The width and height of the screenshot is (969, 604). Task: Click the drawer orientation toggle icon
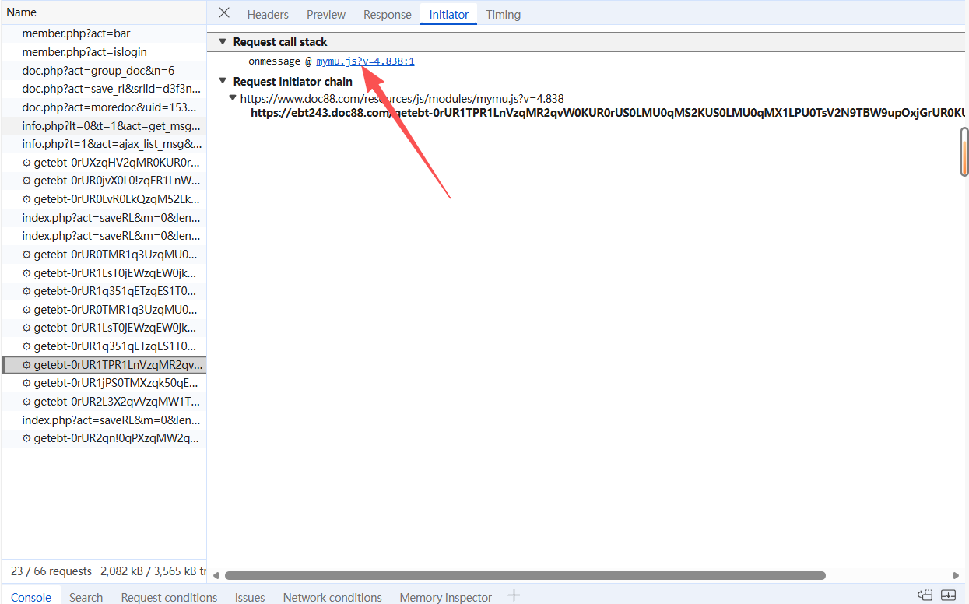[925, 595]
